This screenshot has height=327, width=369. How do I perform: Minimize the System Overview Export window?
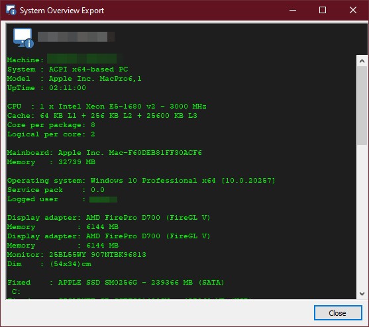[293, 10]
